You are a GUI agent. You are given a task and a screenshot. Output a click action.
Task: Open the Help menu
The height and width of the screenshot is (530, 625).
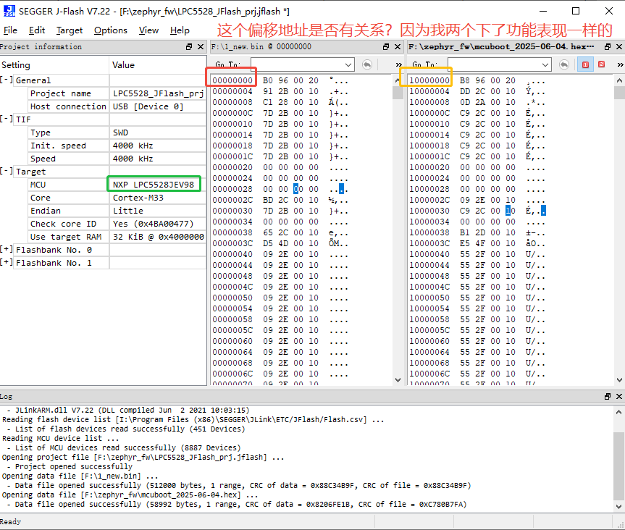click(x=180, y=30)
